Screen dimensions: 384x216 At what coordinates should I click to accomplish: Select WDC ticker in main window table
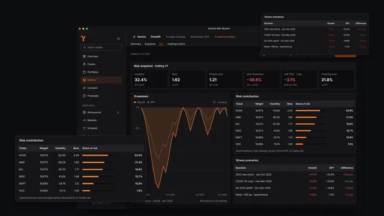tap(238, 131)
